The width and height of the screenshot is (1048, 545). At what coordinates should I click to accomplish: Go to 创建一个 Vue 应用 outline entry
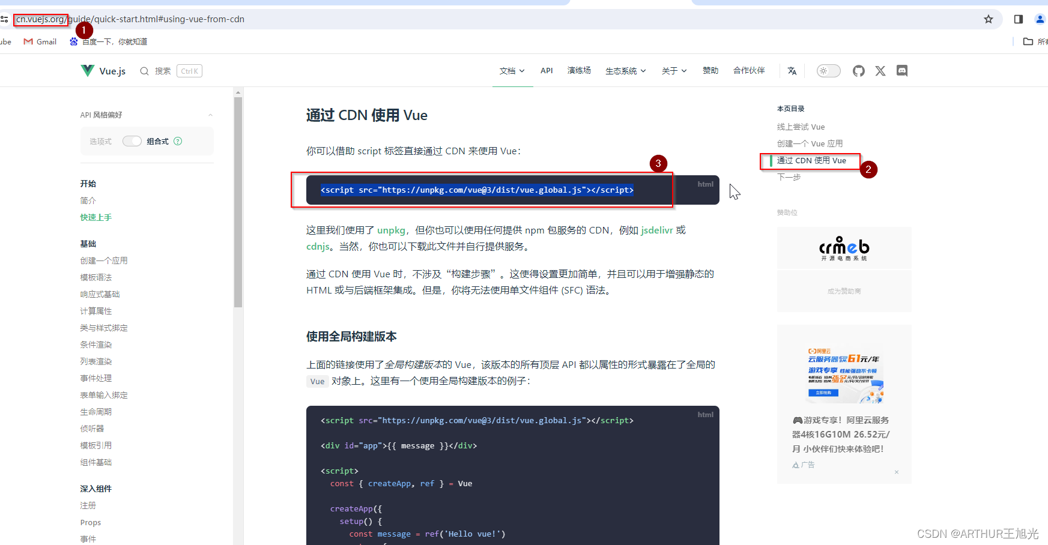click(810, 143)
